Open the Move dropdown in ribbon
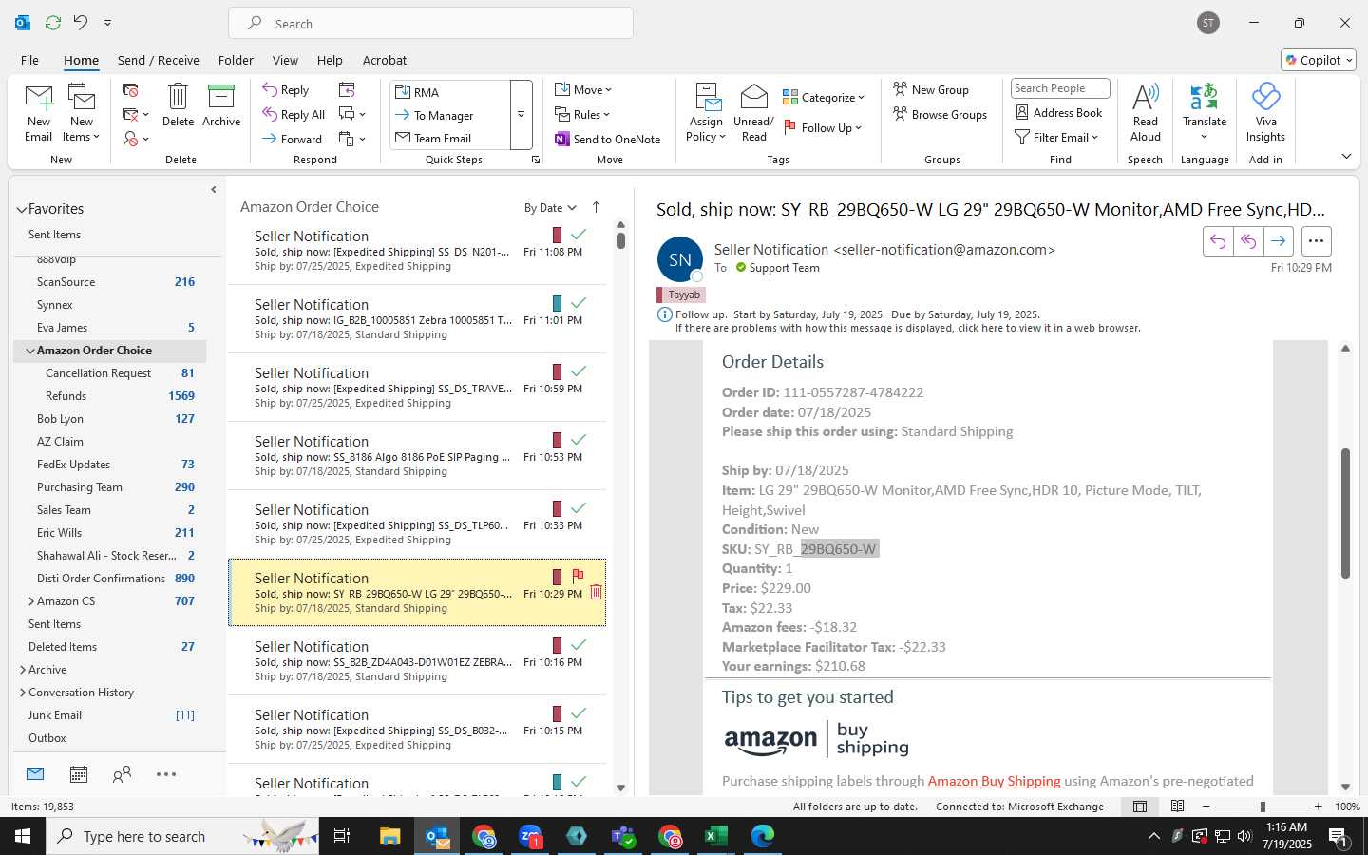 click(x=583, y=89)
